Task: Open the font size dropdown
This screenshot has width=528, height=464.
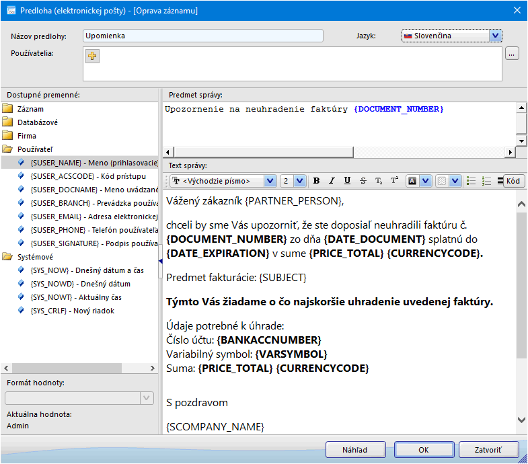Action: coord(300,181)
